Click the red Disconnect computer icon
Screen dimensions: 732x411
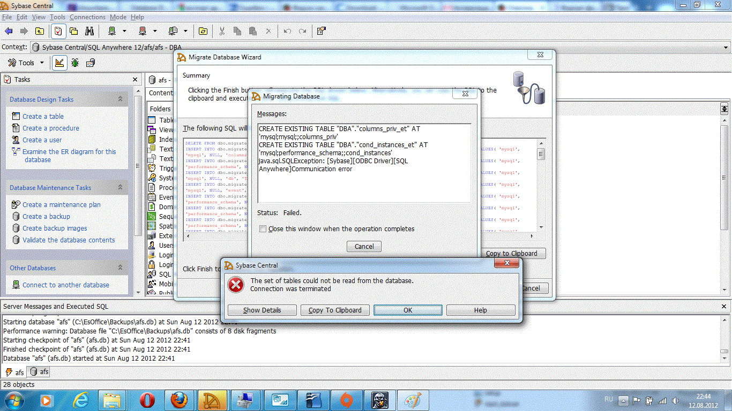point(143,31)
